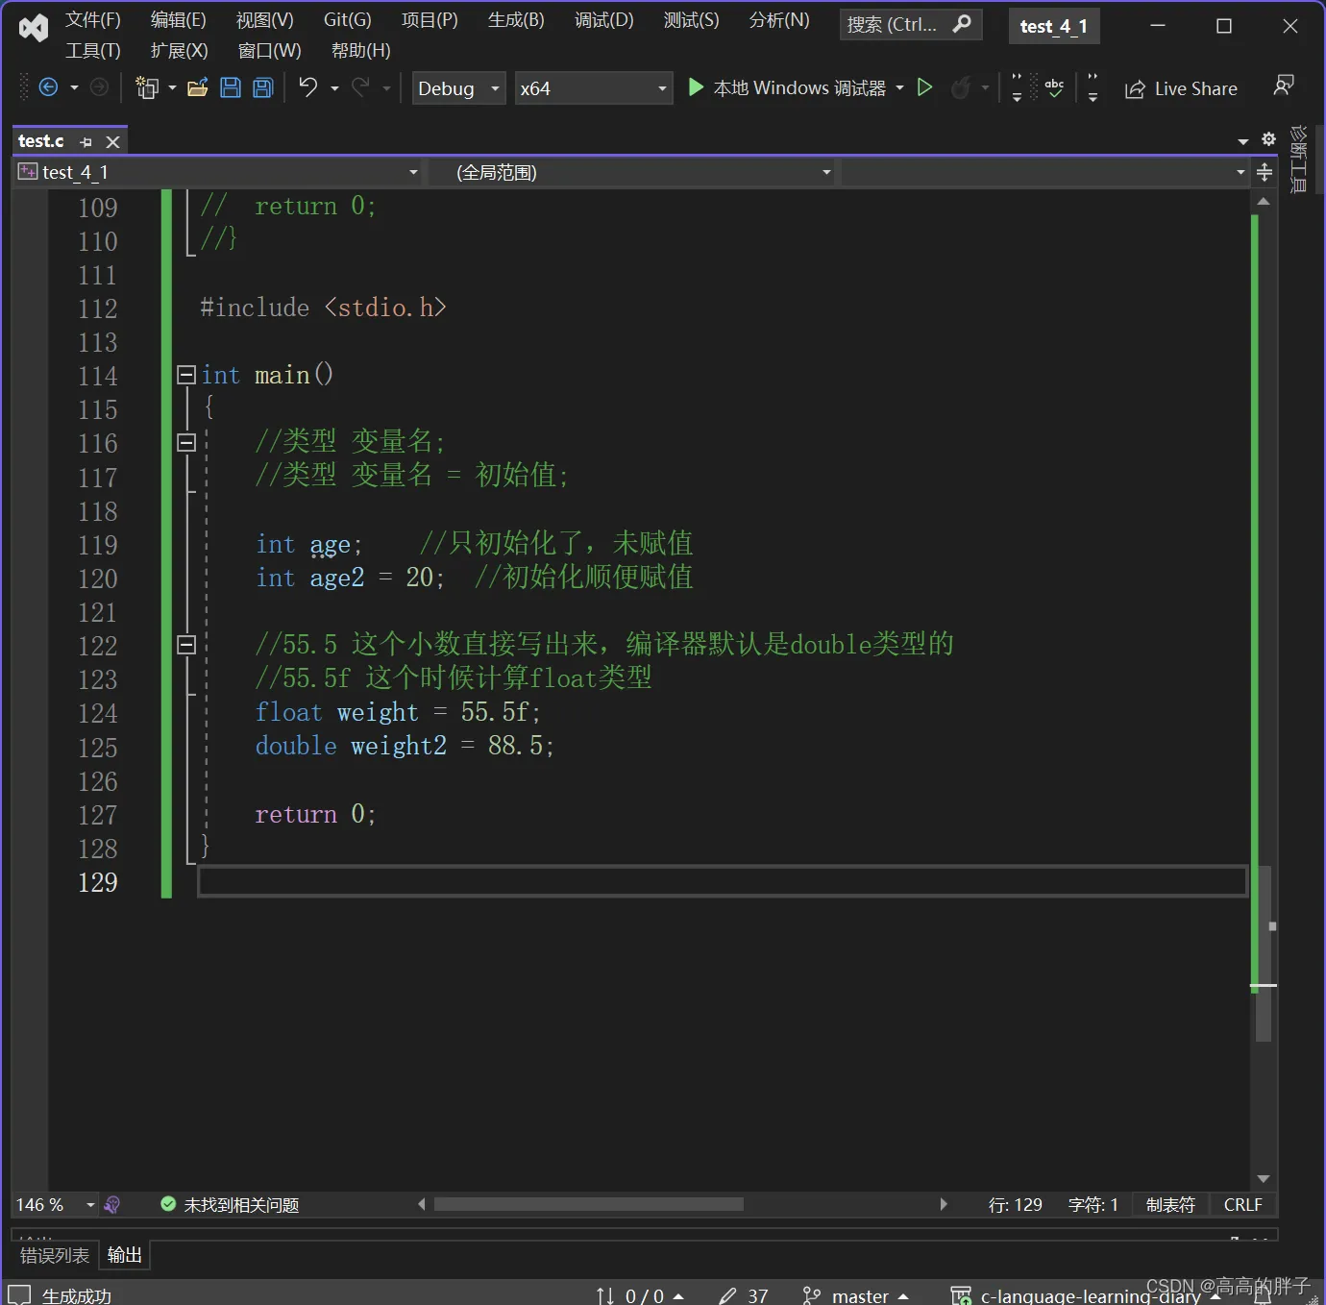The image size is (1326, 1305).
Task: Click the search magnifier icon
Action: (962, 24)
